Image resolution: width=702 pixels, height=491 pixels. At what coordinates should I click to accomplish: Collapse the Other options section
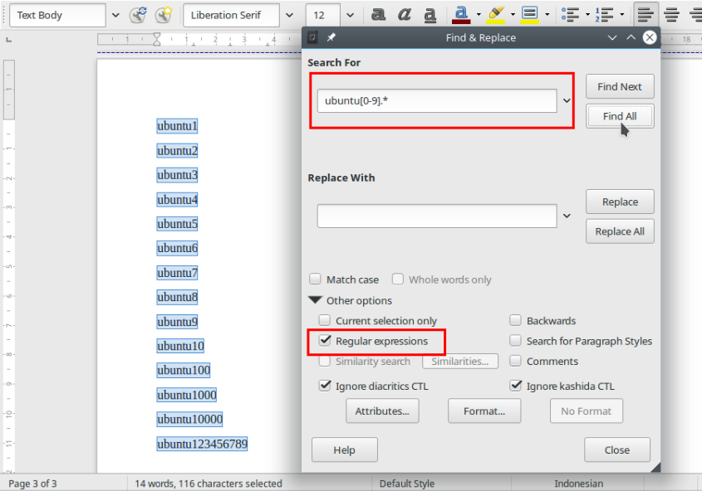click(315, 300)
